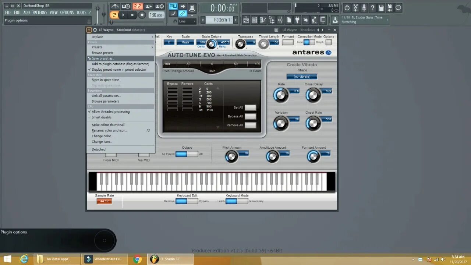Open vibrato Shape dropdown (no vibrato)
Image resolution: width=471 pixels, height=265 pixels.
coord(302,77)
